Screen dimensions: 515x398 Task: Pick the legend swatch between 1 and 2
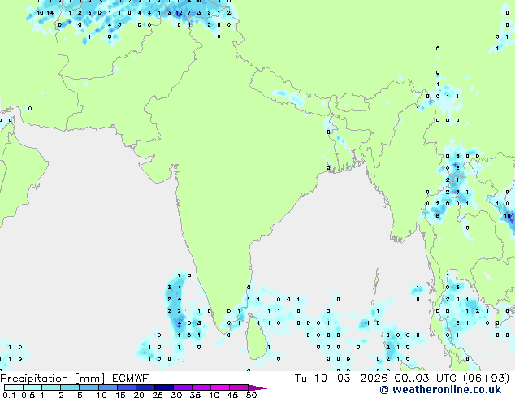[51, 387]
